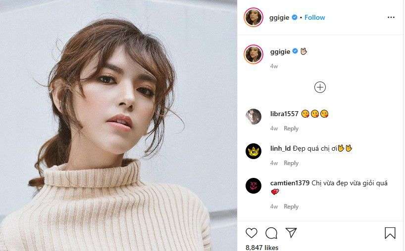Screen dimensions: 405x251
Task: Reply to linh_ld's comment
Action: 291,163
